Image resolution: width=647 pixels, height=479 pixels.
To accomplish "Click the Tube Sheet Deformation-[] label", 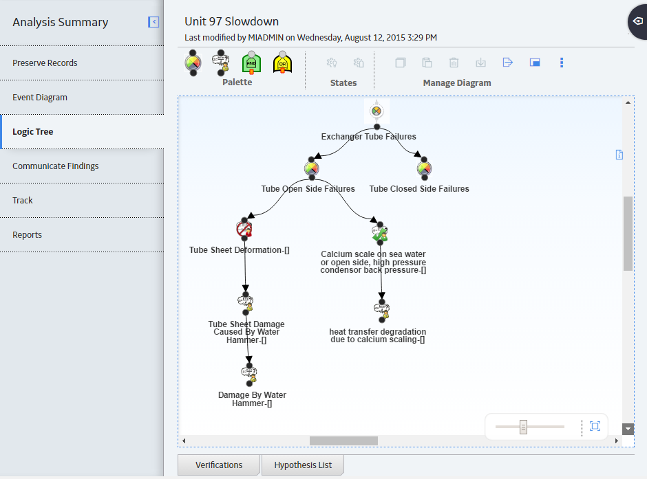I will pos(240,250).
